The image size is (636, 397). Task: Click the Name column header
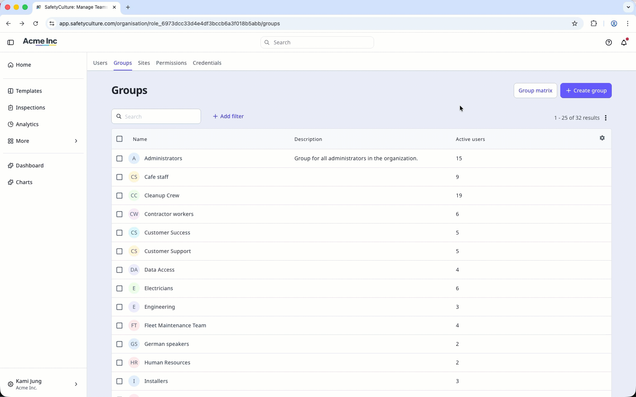coord(140,139)
